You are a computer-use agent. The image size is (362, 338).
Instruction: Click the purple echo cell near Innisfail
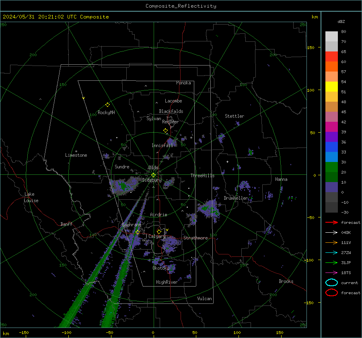171,141
